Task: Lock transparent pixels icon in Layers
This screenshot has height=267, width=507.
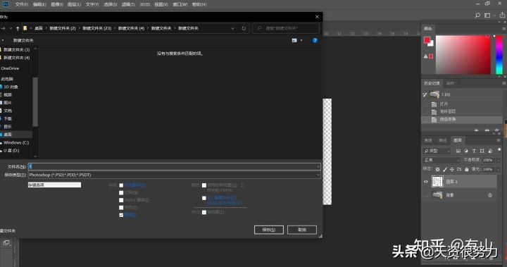Action: [437, 169]
